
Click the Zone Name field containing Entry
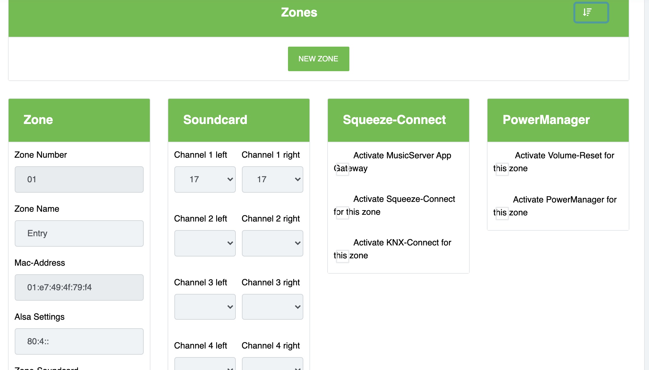click(x=79, y=233)
